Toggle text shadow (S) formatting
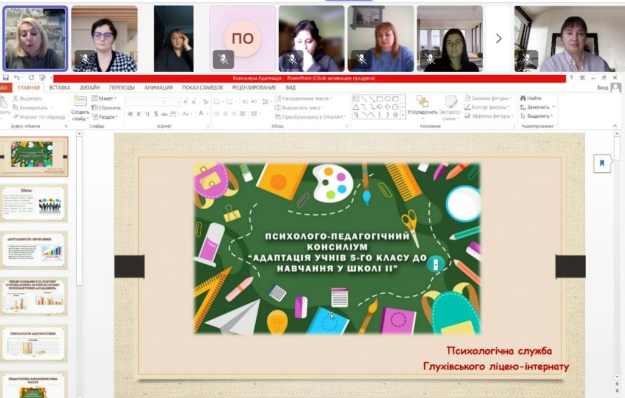This screenshot has width=625, height=398. coord(156,114)
